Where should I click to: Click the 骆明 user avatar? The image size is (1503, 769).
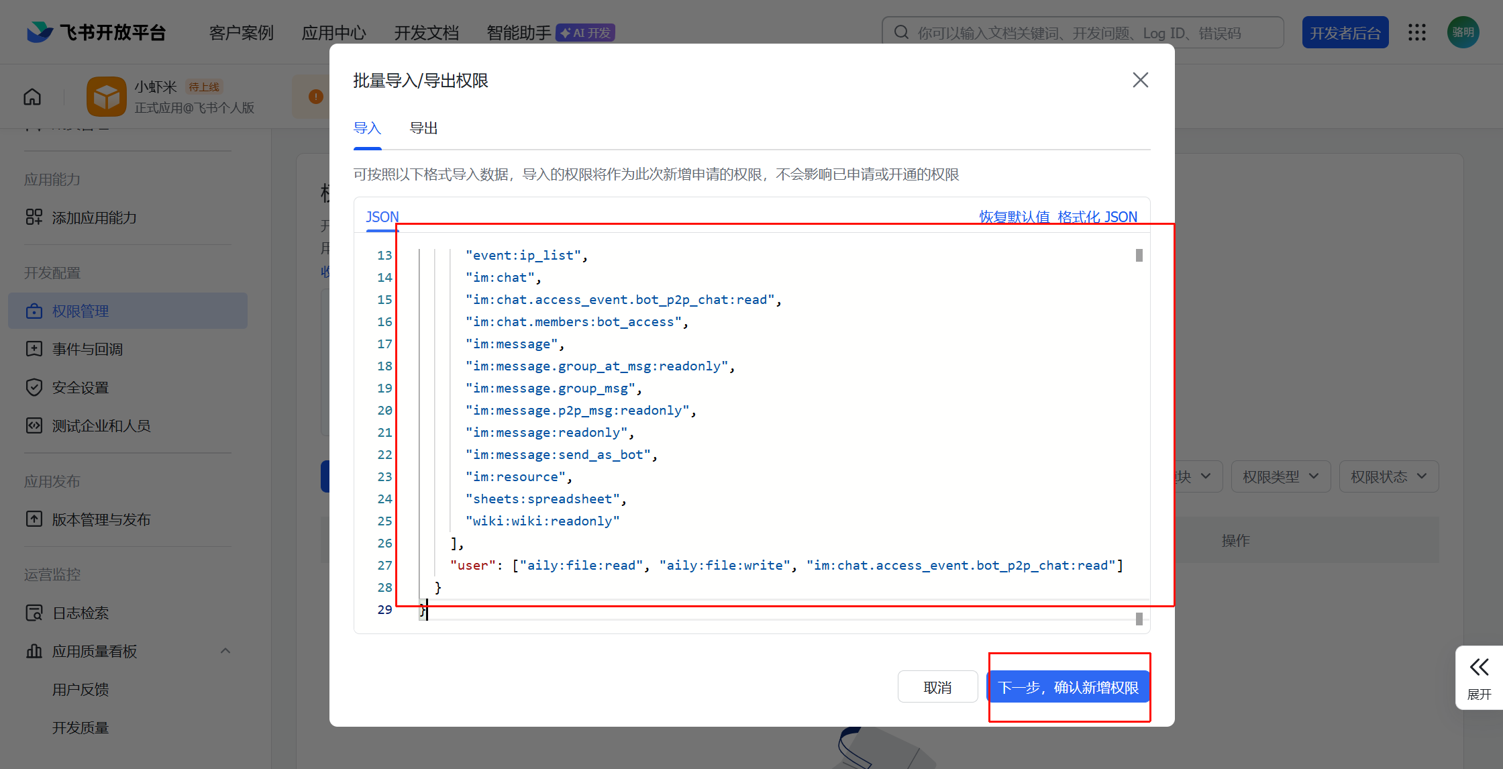1463,32
